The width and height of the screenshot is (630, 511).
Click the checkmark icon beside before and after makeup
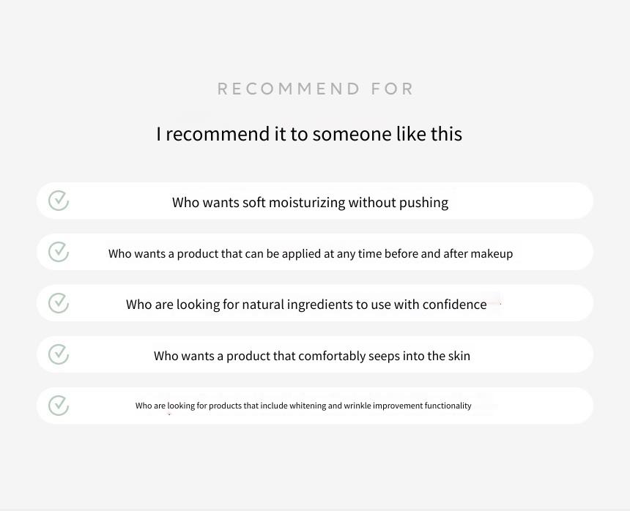[x=59, y=252]
